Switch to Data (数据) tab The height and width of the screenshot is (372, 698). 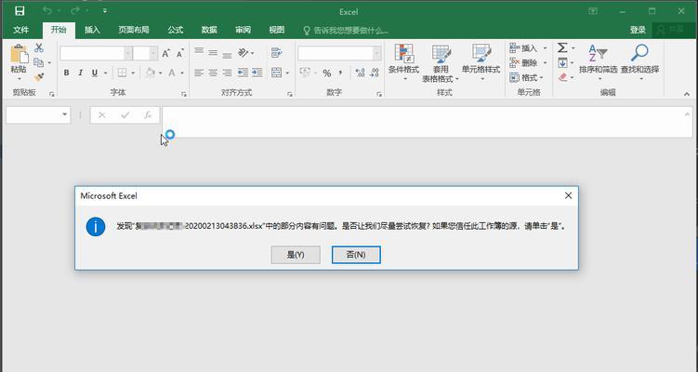point(209,30)
